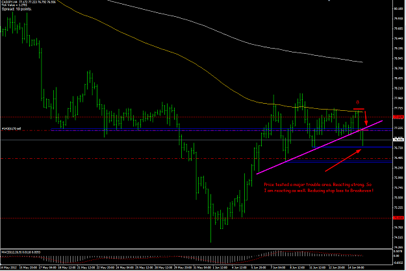Screen dimensions: 406x271
Task: Select the magenta rising trendline
Action: point(319,147)
